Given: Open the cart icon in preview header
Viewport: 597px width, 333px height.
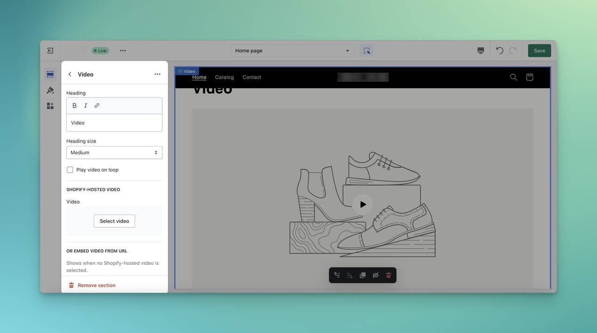Looking at the screenshot, I should [x=529, y=77].
